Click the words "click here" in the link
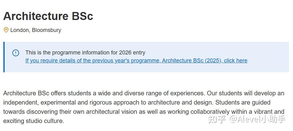The height and width of the screenshot is (131, 293). [235, 61]
